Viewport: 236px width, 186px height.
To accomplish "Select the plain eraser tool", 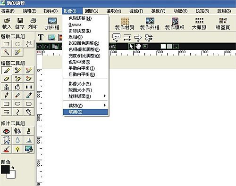I will click(6, 79).
